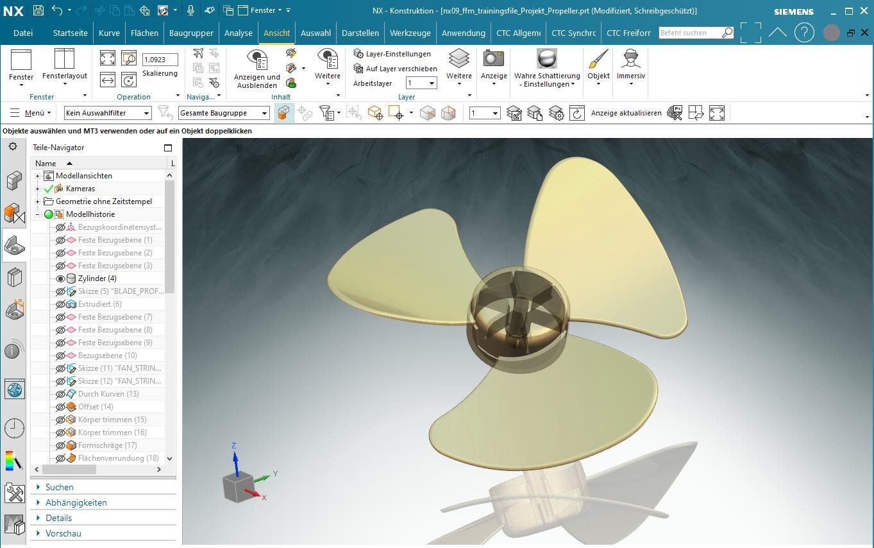Switch to the Werkzeuge tab
The image size is (874, 548).
(x=410, y=33)
